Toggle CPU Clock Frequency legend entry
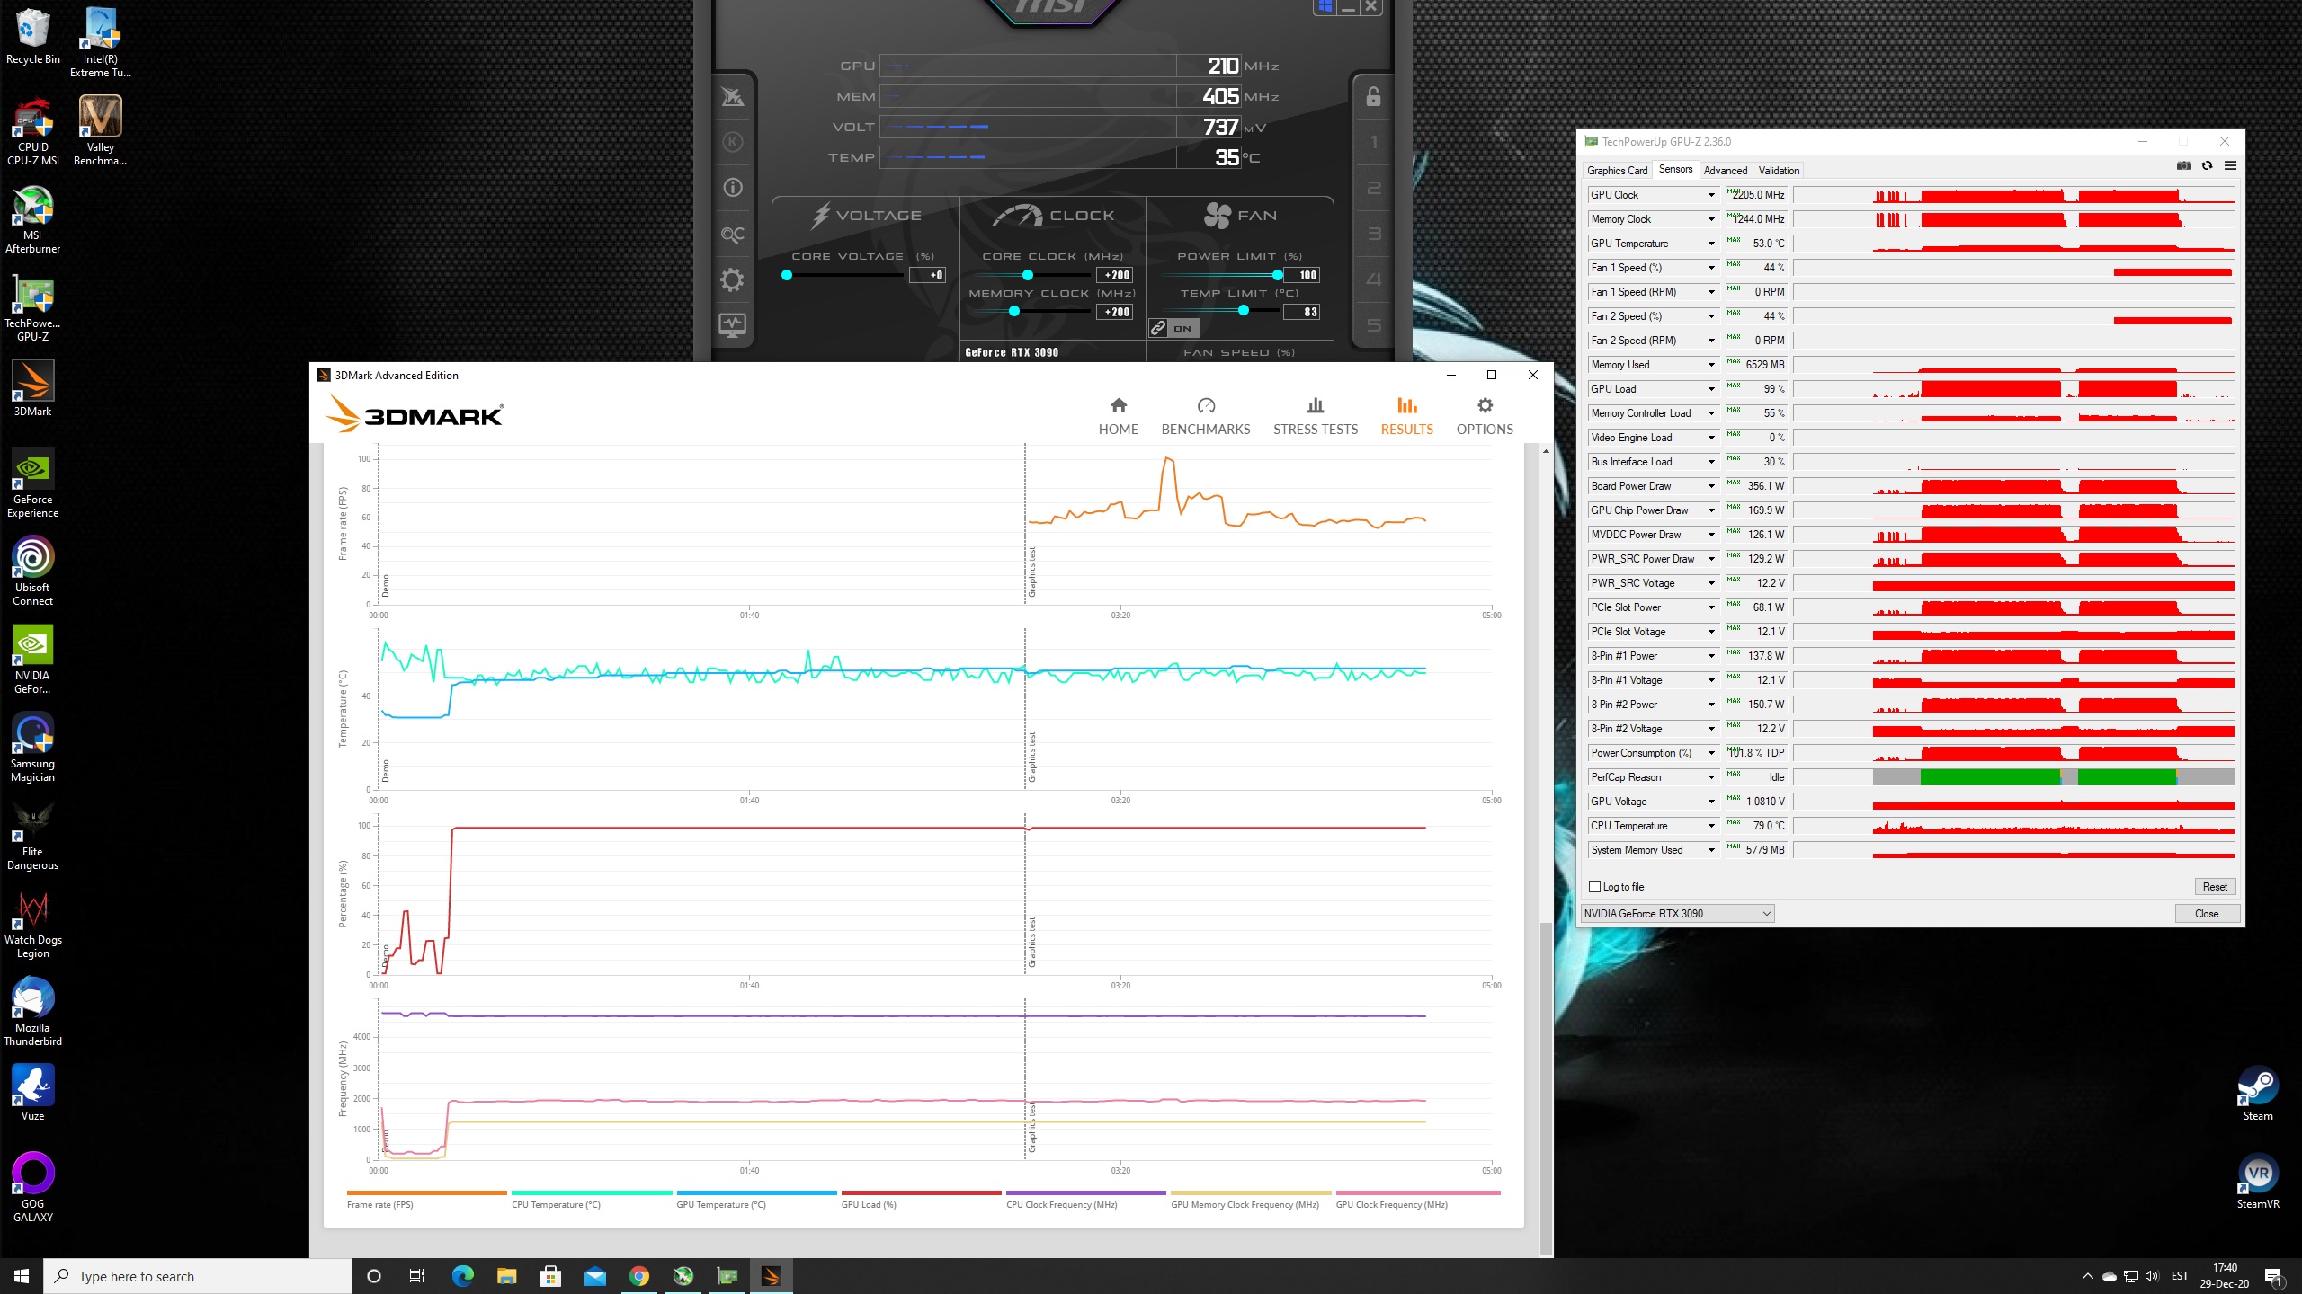 coord(1085,1201)
